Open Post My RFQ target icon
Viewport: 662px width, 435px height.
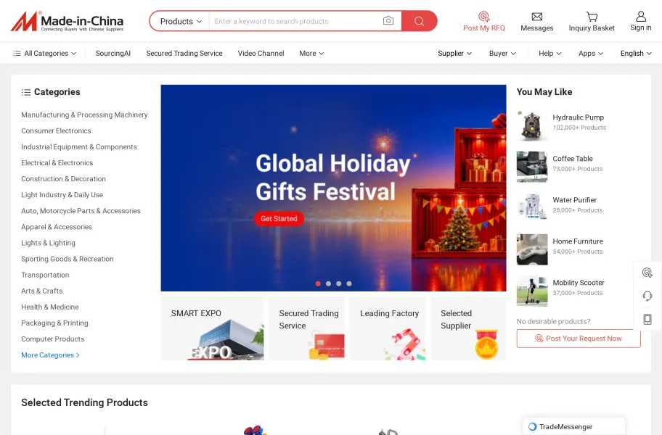pos(484,17)
